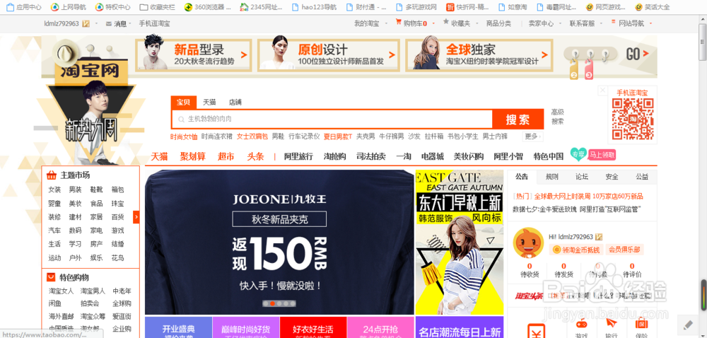Select the last carousel indicator dot
707x338 pixels.
coord(292,303)
